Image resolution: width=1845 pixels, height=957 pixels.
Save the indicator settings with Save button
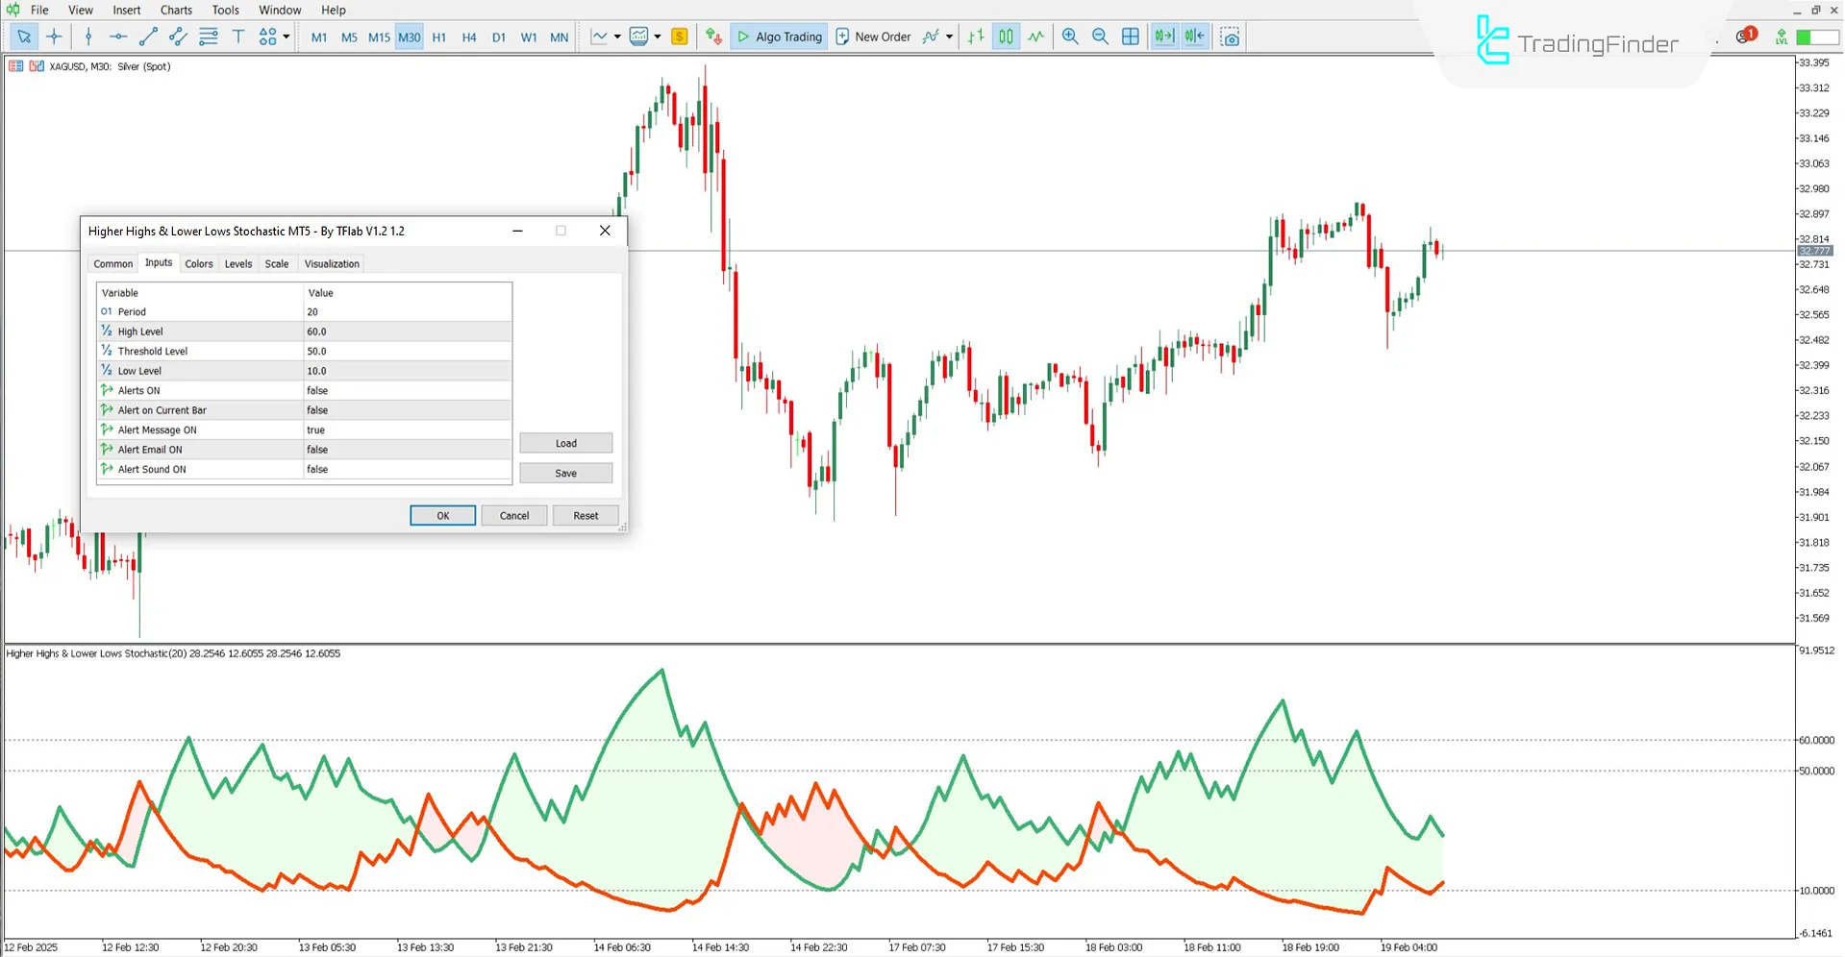click(x=565, y=473)
